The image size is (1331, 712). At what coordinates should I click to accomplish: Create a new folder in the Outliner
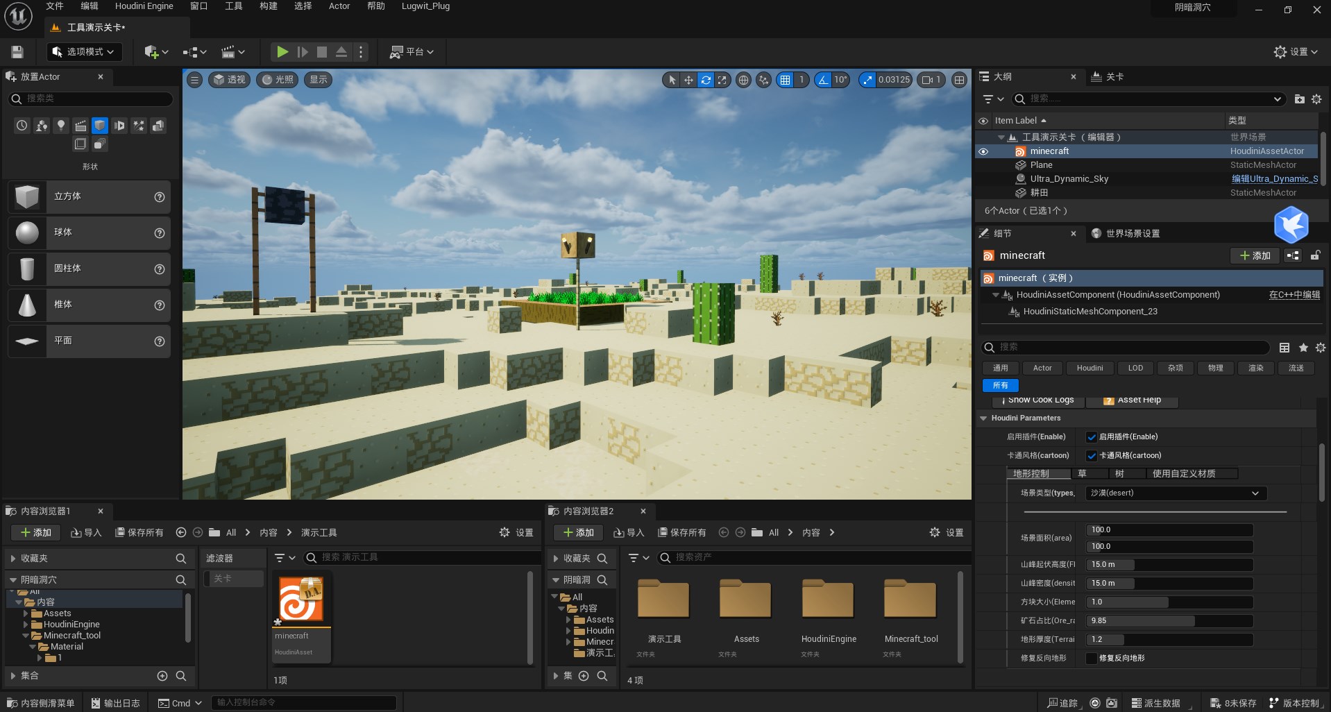click(1299, 99)
